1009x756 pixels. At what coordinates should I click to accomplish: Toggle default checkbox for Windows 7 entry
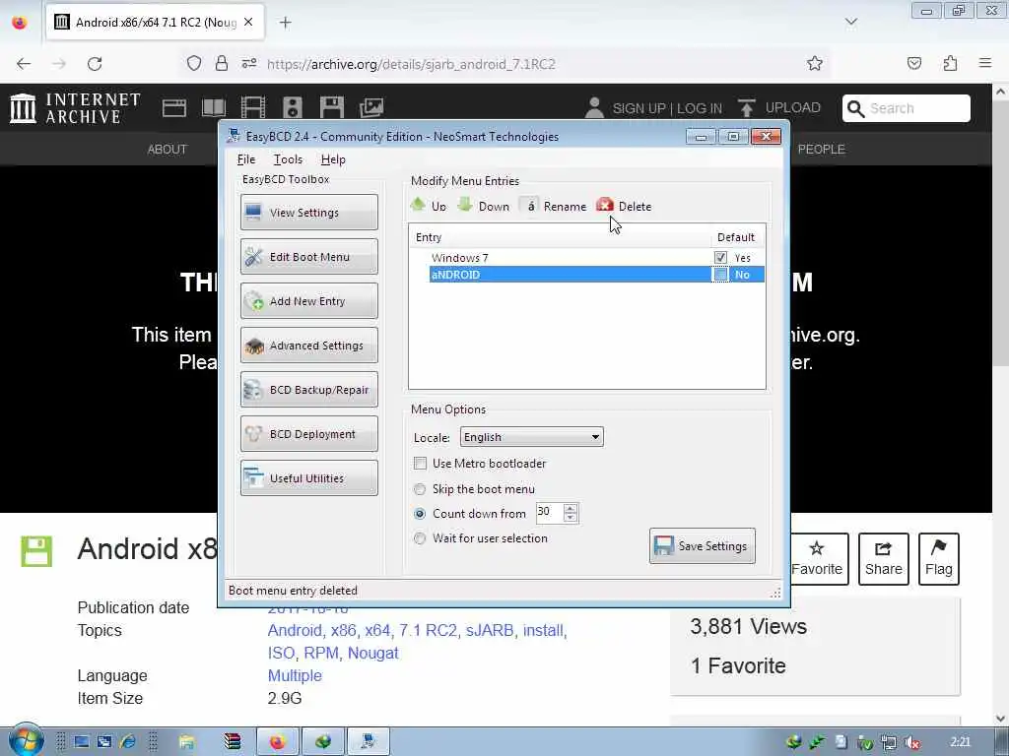coord(720,258)
